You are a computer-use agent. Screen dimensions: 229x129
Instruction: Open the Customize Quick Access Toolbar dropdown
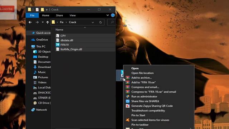tap(47, 10)
